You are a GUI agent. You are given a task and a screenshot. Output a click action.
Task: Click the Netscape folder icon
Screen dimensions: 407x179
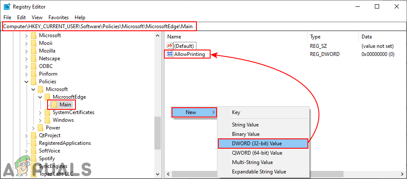tap(33, 59)
